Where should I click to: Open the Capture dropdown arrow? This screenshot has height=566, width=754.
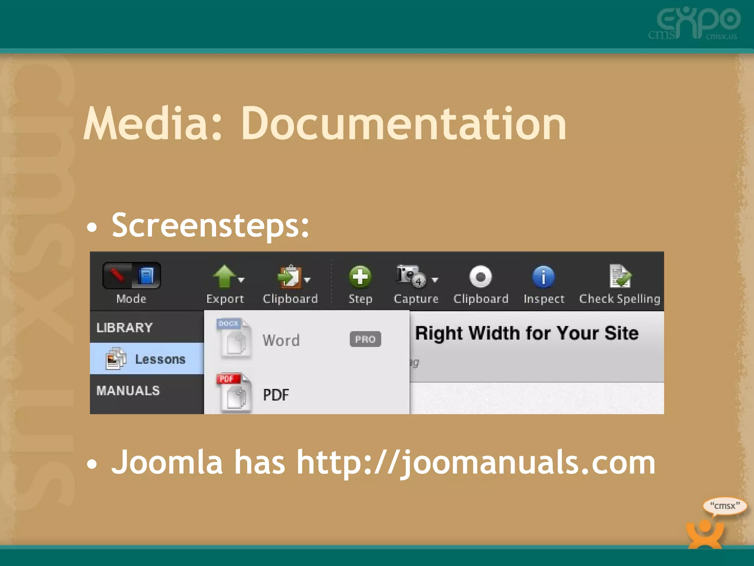[x=435, y=280]
